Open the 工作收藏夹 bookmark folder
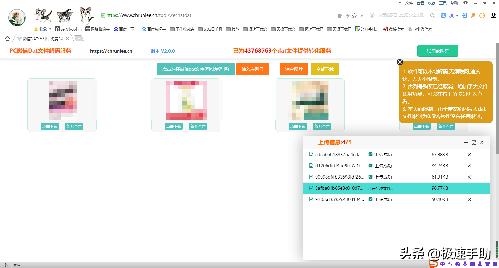 click(x=182, y=29)
